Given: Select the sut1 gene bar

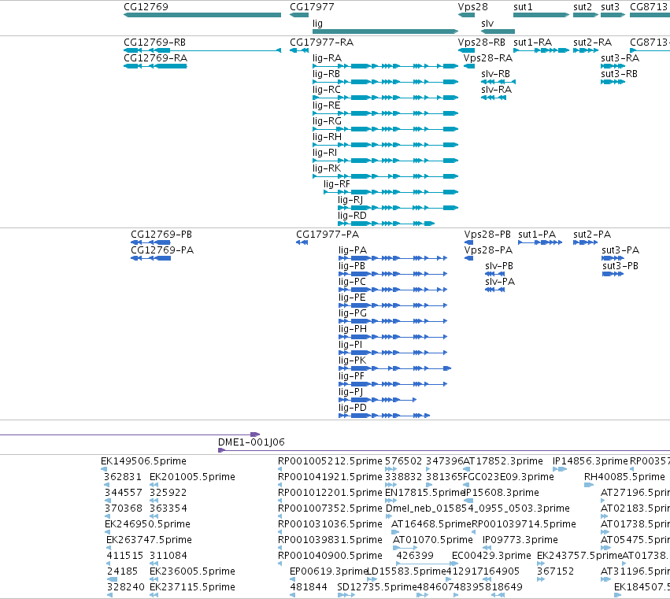Looking at the screenshot, I should coord(542,15).
